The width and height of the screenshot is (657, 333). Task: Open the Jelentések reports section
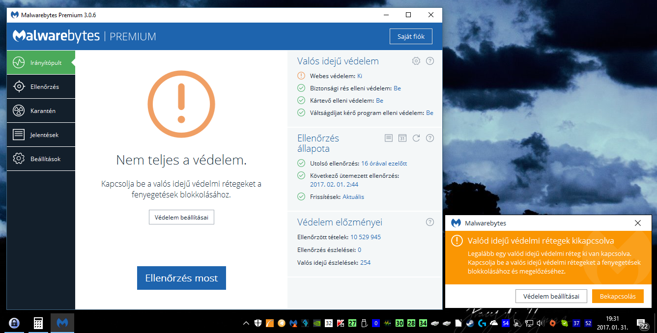point(41,135)
